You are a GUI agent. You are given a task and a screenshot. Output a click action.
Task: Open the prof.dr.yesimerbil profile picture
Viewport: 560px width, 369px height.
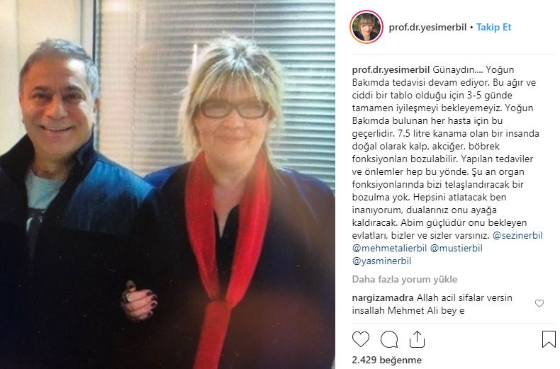coord(366,27)
